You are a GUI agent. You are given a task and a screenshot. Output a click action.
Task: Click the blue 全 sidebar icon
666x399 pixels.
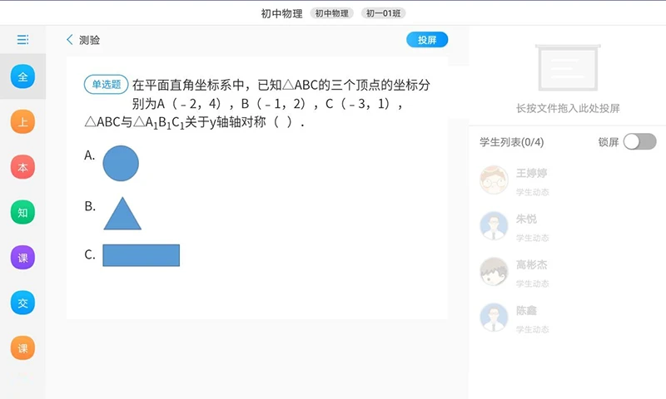coord(22,77)
